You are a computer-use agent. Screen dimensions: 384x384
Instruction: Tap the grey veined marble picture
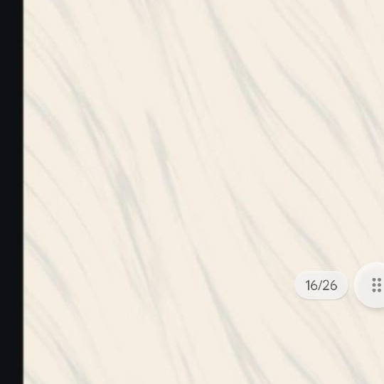click(204, 192)
